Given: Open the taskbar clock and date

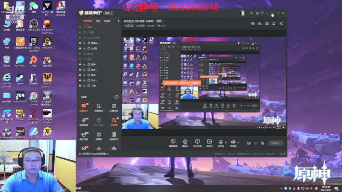Looking at the screenshot, I should pyautogui.click(x=326, y=189).
